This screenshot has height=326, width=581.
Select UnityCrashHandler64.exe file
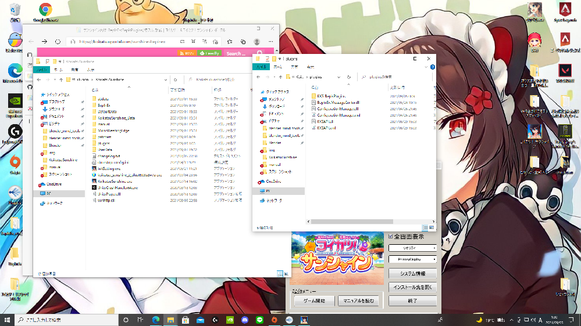pyautogui.click(x=115, y=187)
